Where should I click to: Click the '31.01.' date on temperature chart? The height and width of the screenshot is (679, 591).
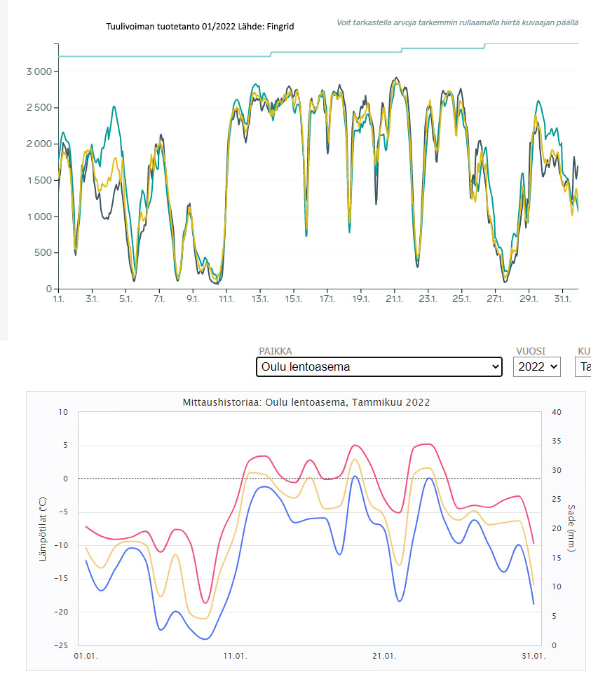click(534, 656)
